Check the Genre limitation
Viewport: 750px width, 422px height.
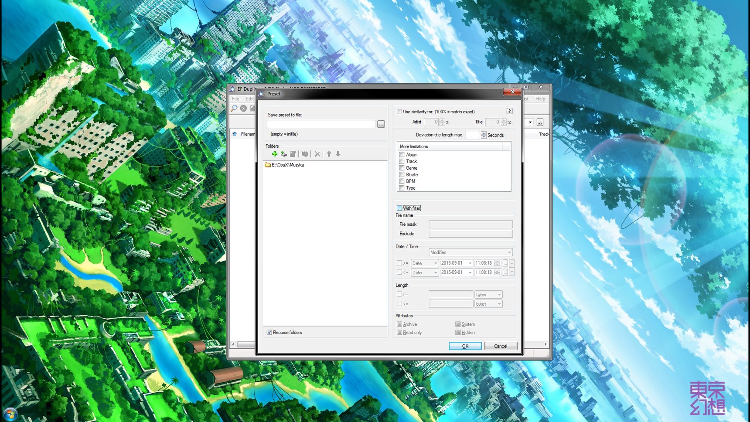[x=402, y=168]
